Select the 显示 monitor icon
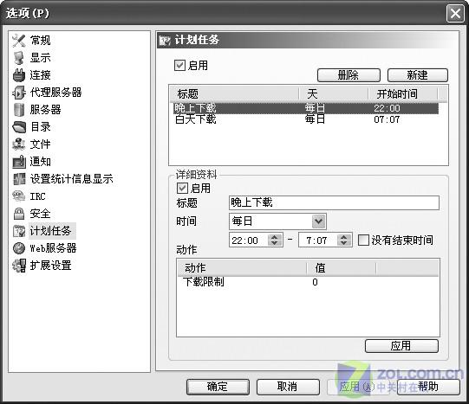Screen dimensions: 469x404 (x=18, y=58)
